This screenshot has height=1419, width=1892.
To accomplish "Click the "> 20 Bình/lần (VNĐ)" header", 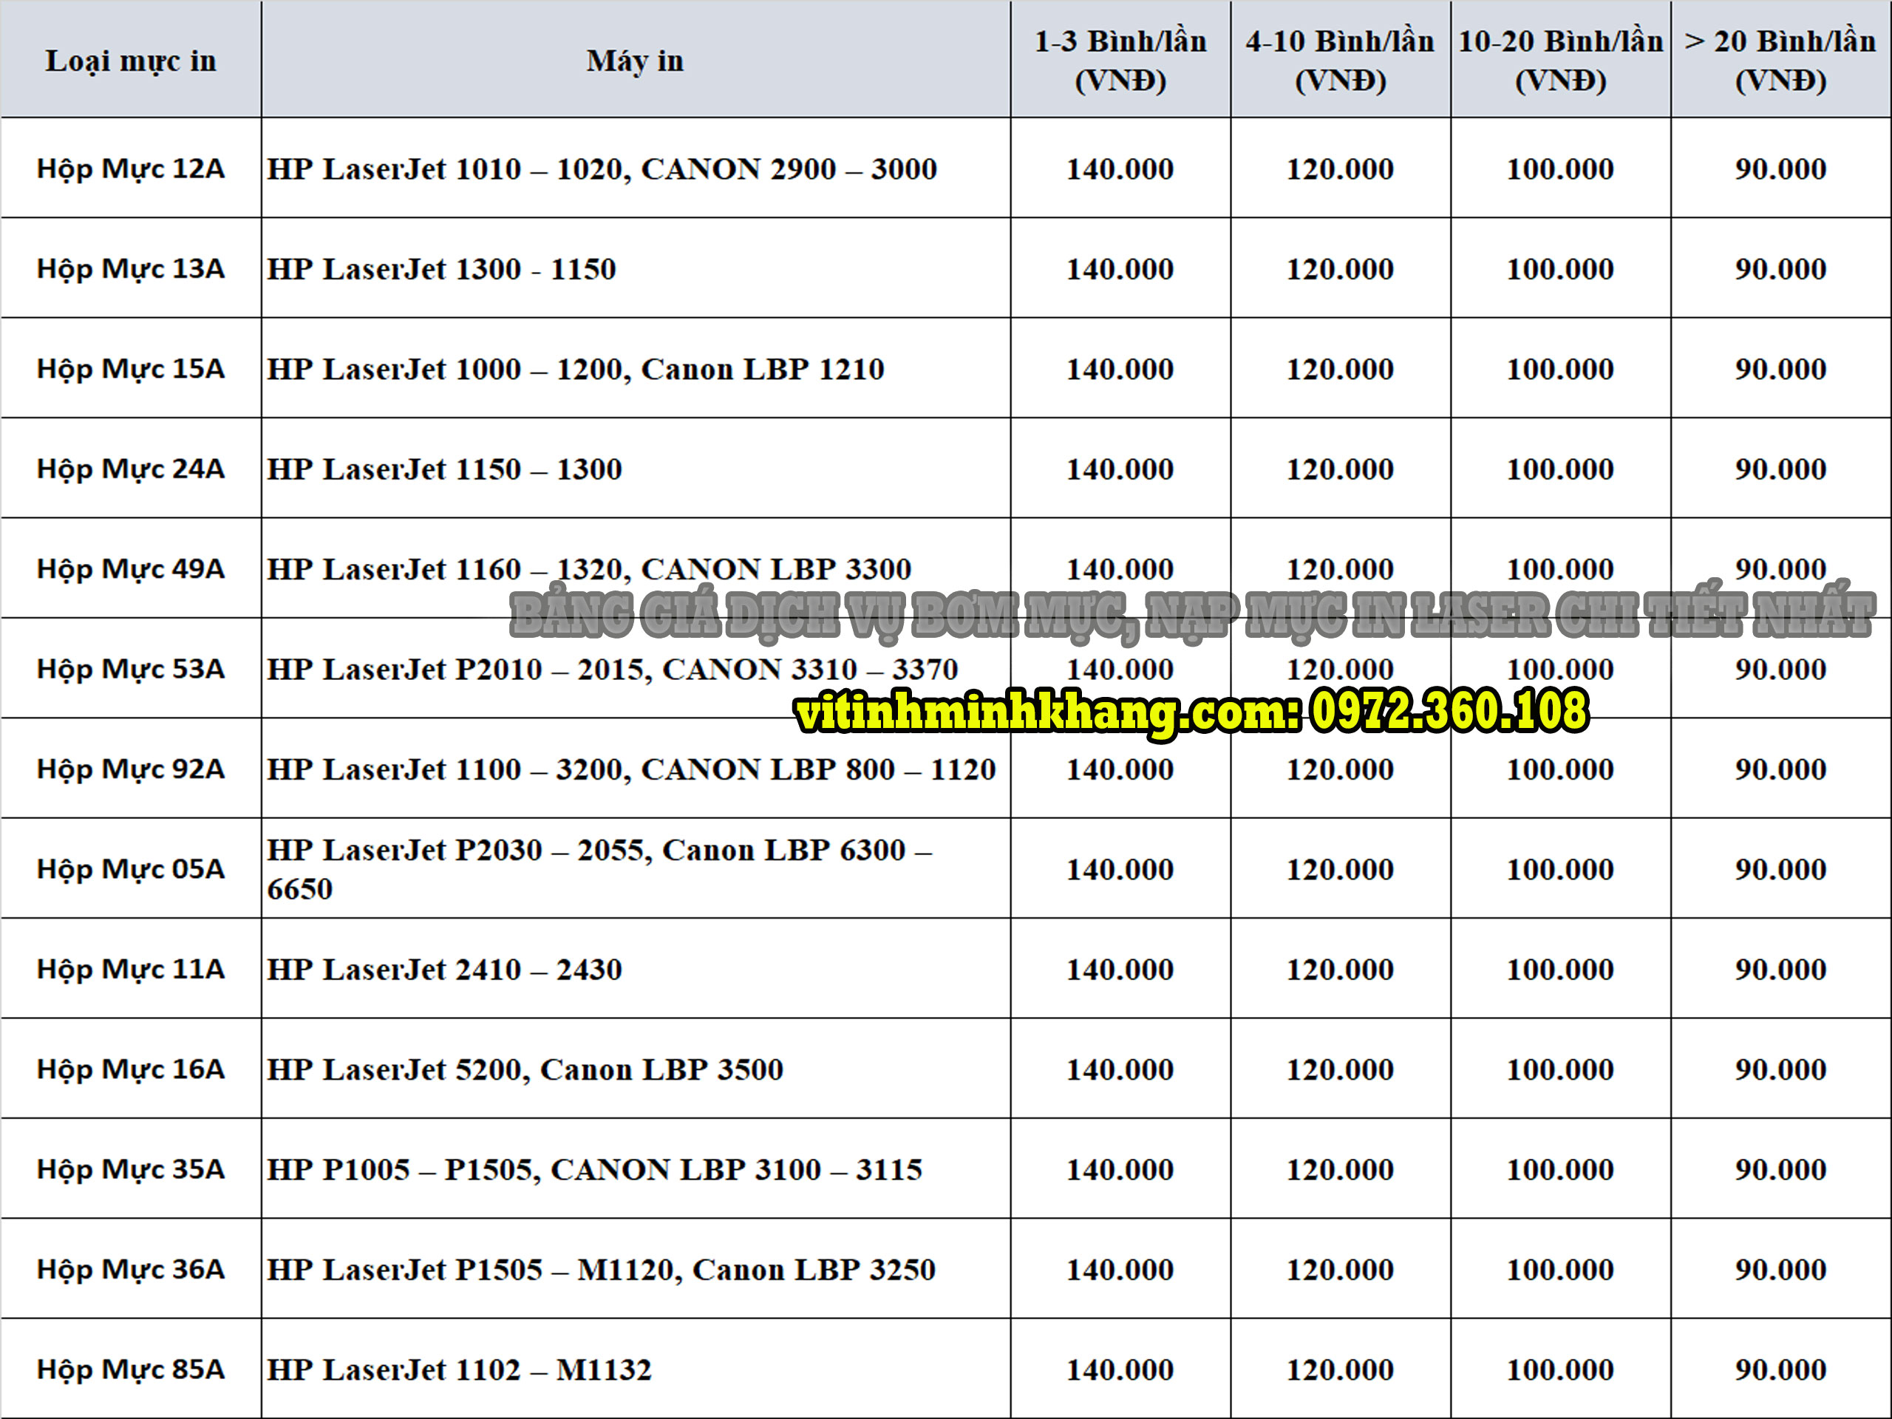I will click(x=1781, y=61).
